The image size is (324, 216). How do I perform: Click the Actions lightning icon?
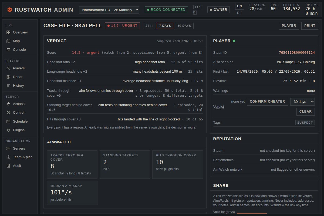click(x=8, y=104)
